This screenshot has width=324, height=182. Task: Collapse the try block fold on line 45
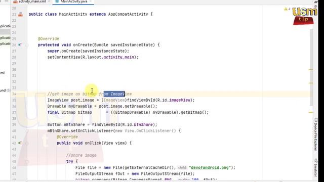pos(27,162)
